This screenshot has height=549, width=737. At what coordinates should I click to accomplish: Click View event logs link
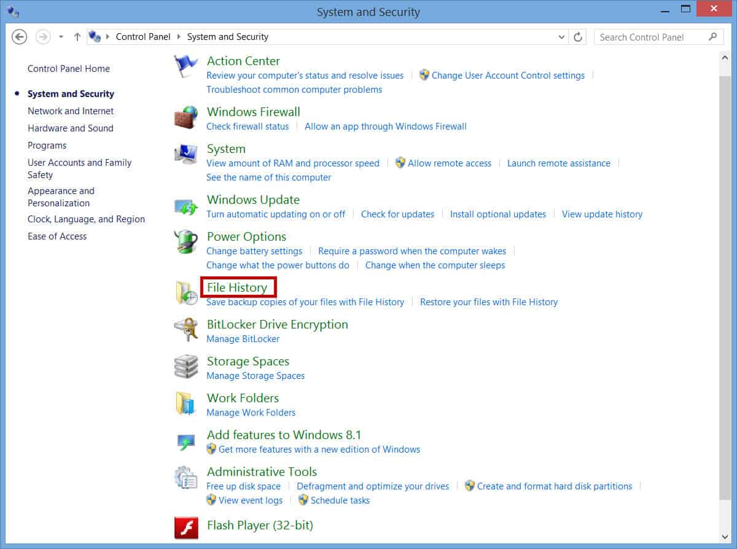pos(251,500)
